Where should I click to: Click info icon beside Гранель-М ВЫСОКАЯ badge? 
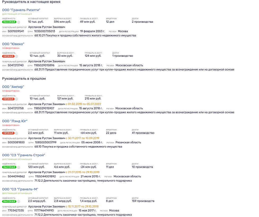(19, 201)
